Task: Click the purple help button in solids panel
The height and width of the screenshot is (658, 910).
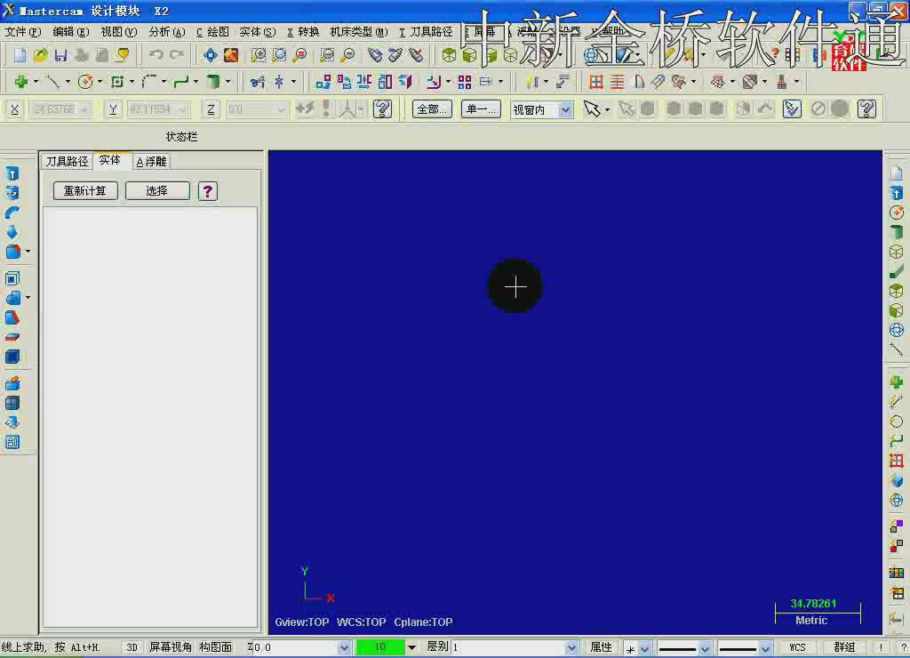Action: coord(208,191)
